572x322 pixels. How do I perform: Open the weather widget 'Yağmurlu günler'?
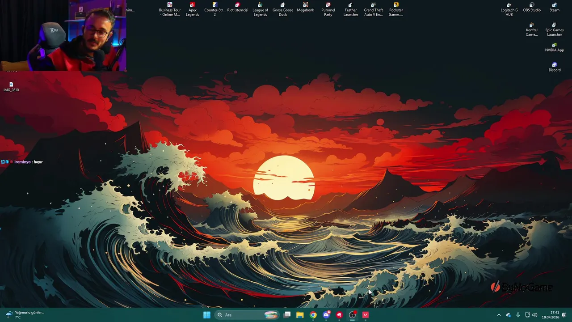click(25, 315)
